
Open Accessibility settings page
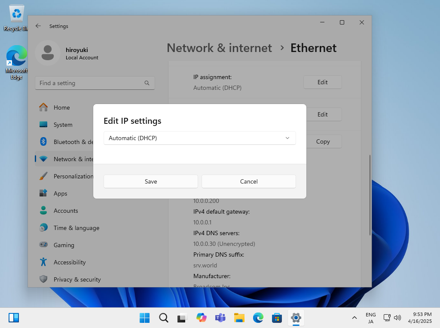coord(95,262)
